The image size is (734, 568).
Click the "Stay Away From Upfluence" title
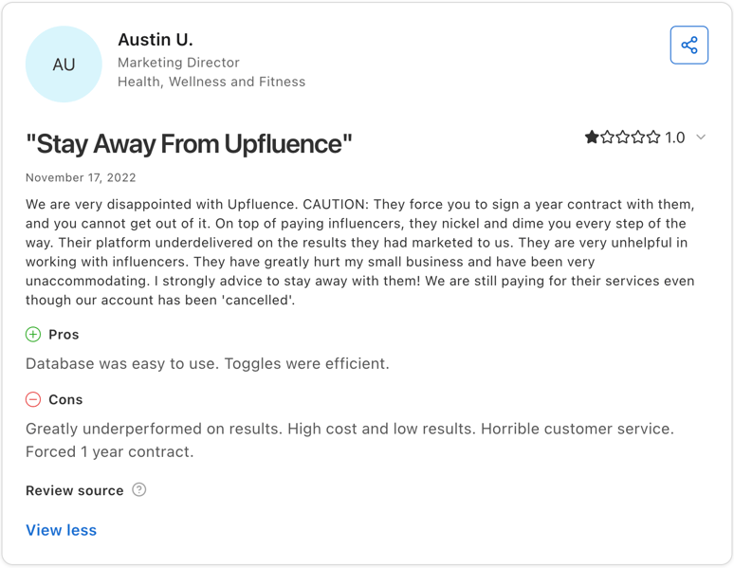(x=189, y=144)
